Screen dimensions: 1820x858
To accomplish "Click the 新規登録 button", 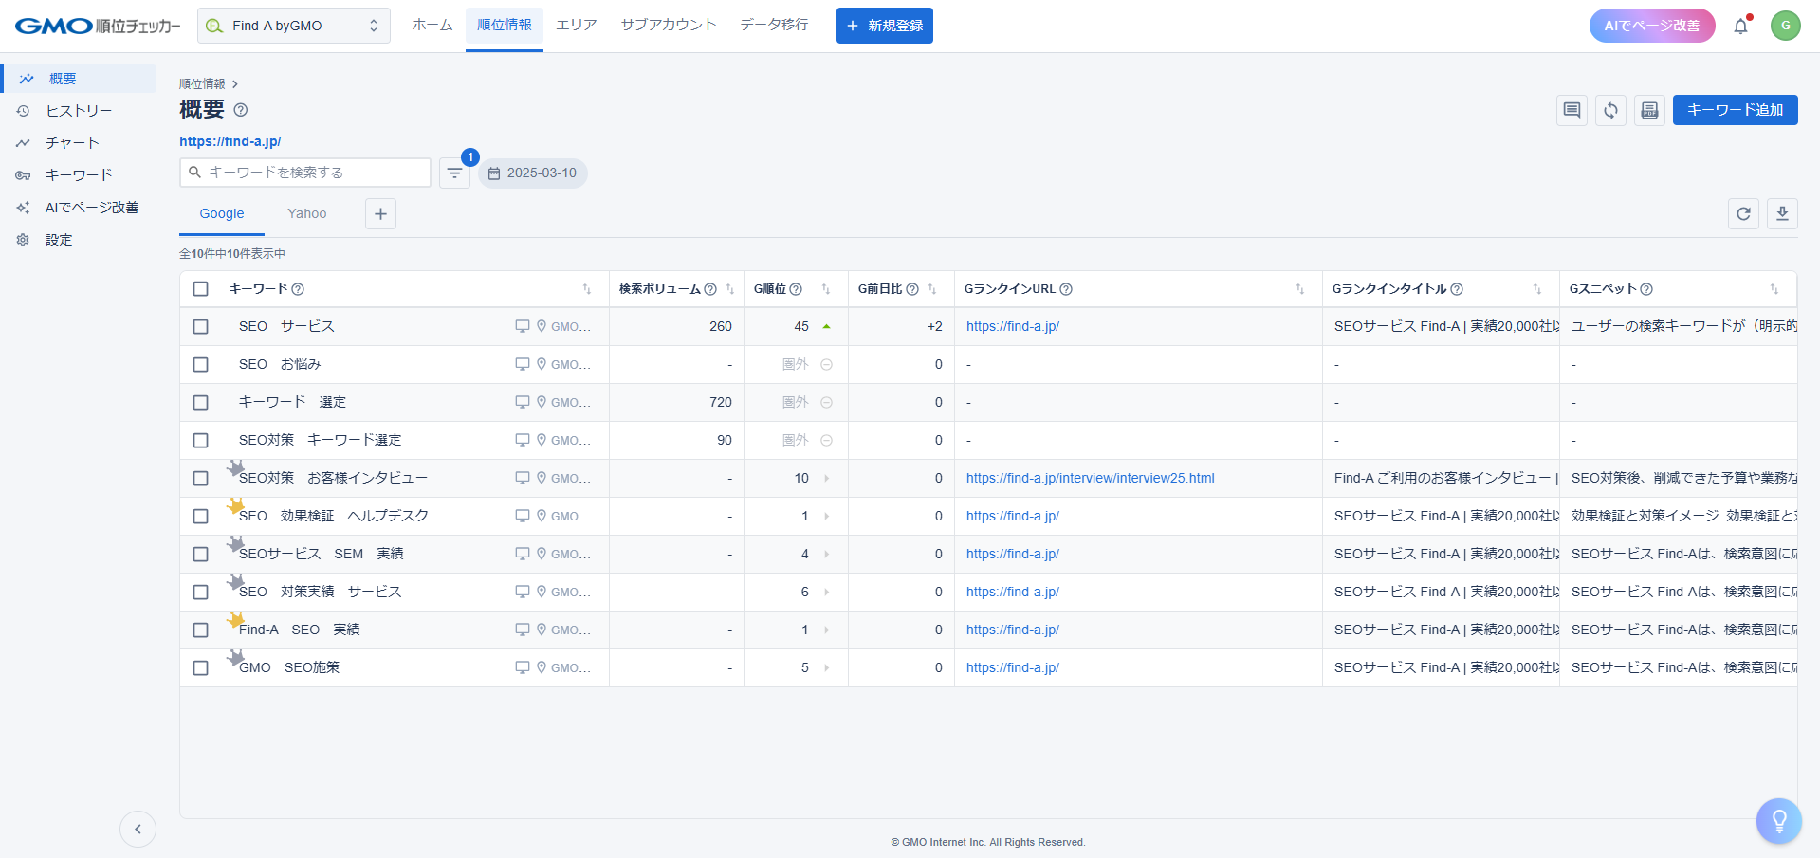I will coord(884,26).
